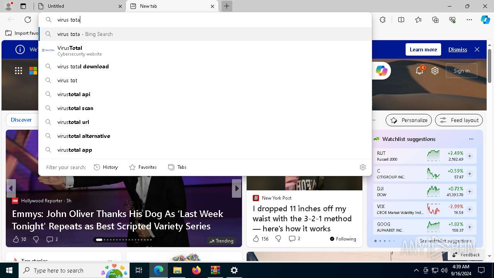
Task: Add DJI DOW to watchlist
Action: pyautogui.click(x=470, y=192)
